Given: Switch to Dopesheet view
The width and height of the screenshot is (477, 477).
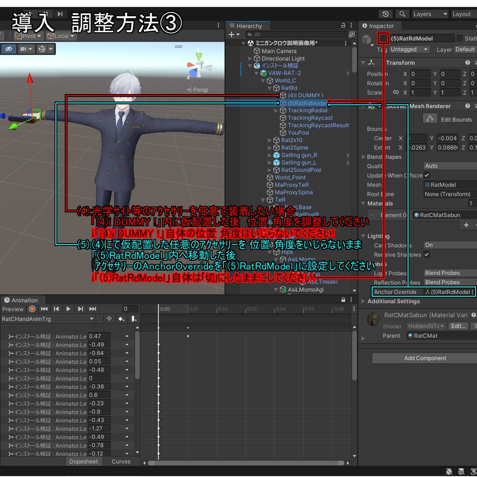Looking at the screenshot, I should pos(84,462).
